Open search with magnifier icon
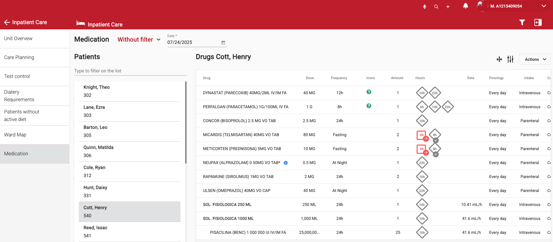553x242 pixels. (436, 6)
